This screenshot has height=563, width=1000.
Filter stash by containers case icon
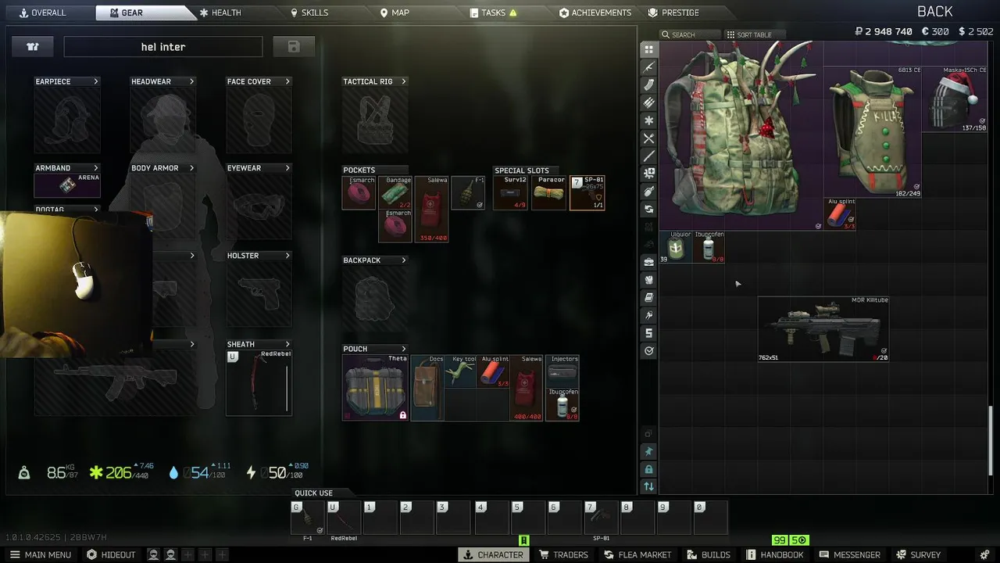pyautogui.click(x=648, y=263)
